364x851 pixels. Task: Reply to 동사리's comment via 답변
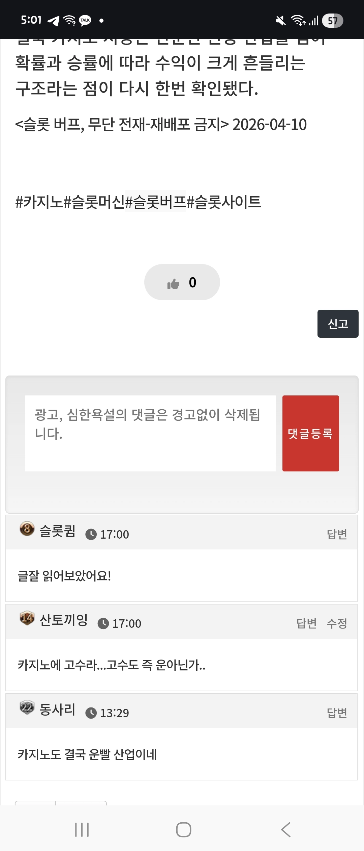coord(337,713)
